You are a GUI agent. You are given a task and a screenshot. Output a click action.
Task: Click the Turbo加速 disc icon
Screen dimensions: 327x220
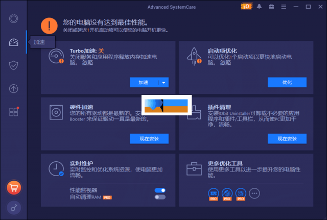[56, 56]
